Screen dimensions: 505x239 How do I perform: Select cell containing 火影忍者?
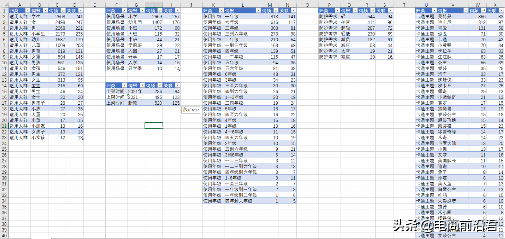click(453, 201)
